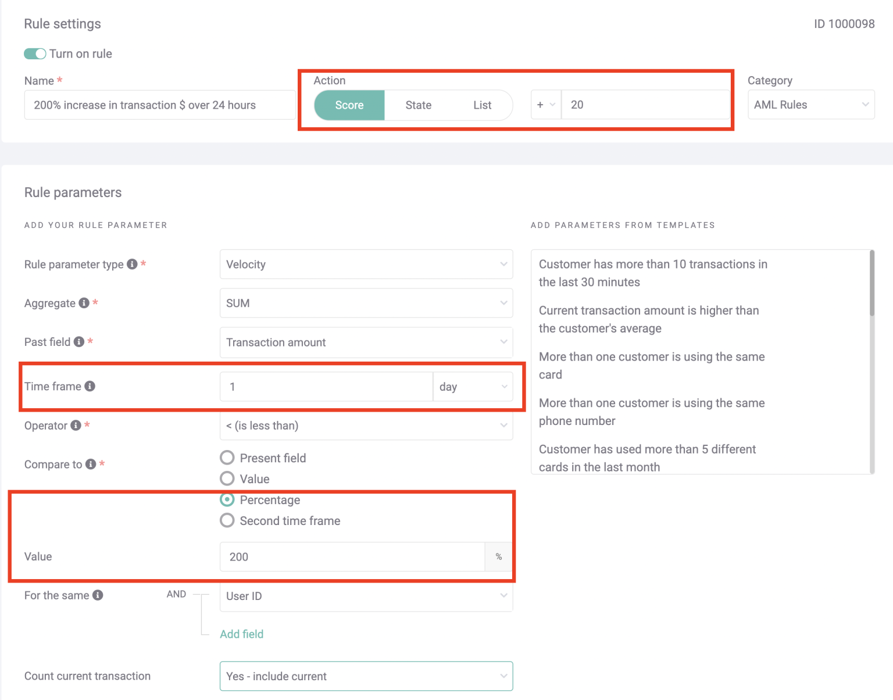Select template about 10 transactions in 30 minutes
This screenshot has height=700, width=893.
tap(652, 273)
